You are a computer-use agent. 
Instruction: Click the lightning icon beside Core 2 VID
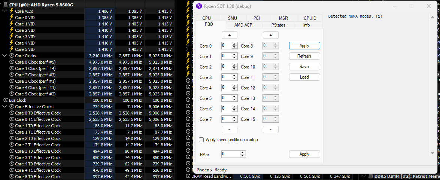point(12,30)
